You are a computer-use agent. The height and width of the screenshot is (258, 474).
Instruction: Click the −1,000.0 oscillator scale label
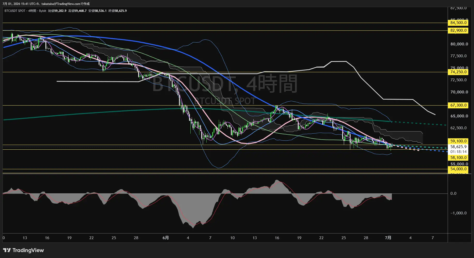(x=459, y=213)
